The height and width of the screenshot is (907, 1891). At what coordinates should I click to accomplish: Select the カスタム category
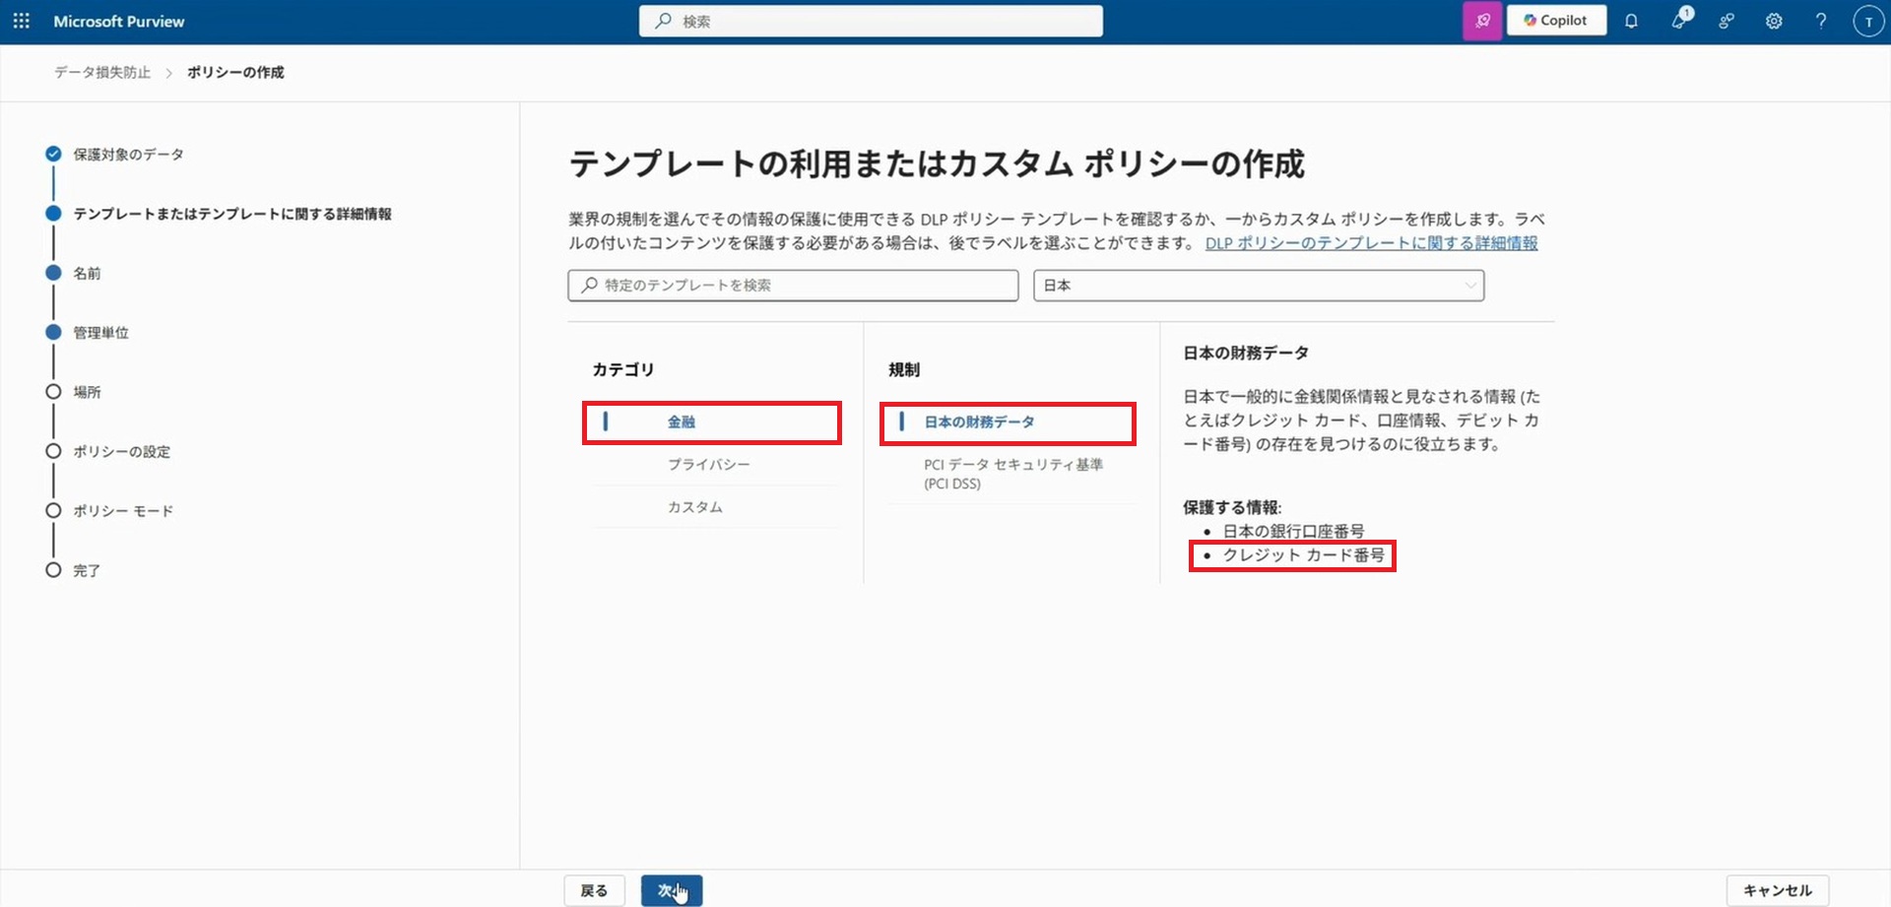pyautogui.click(x=694, y=507)
